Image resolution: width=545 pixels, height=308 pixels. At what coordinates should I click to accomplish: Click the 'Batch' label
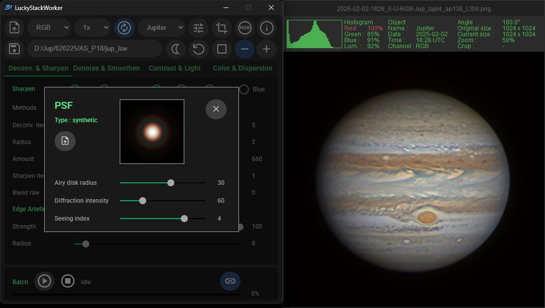[20, 282]
